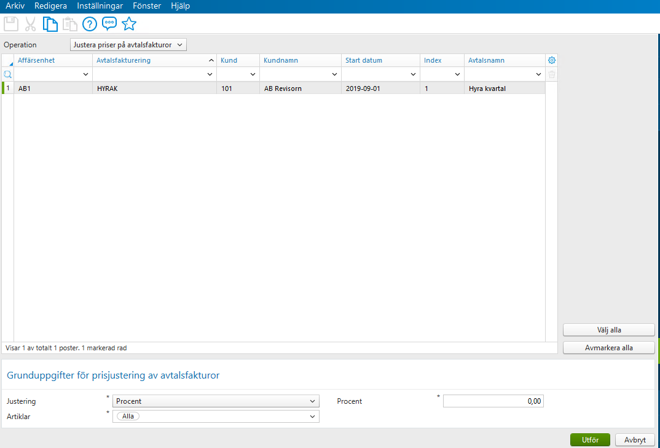Click the Copy icon in the toolbar
Screen dimensions: 660x448
50,23
